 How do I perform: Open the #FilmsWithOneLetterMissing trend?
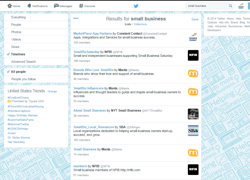(x=25, y=106)
